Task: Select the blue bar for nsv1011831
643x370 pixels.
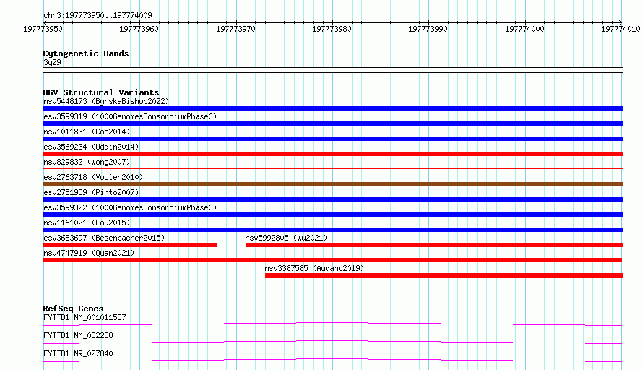Action: point(332,139)
